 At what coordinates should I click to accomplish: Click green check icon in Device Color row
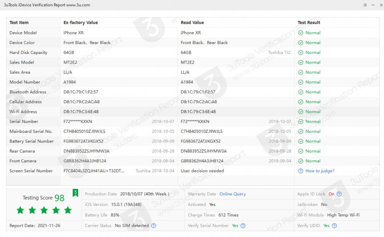(x=300, y=43)
